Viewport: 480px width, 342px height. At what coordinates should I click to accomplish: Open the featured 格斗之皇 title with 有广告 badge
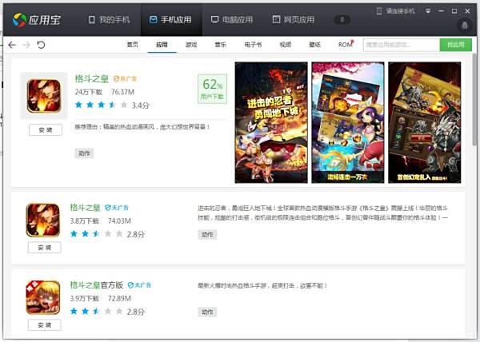point(92,79)
